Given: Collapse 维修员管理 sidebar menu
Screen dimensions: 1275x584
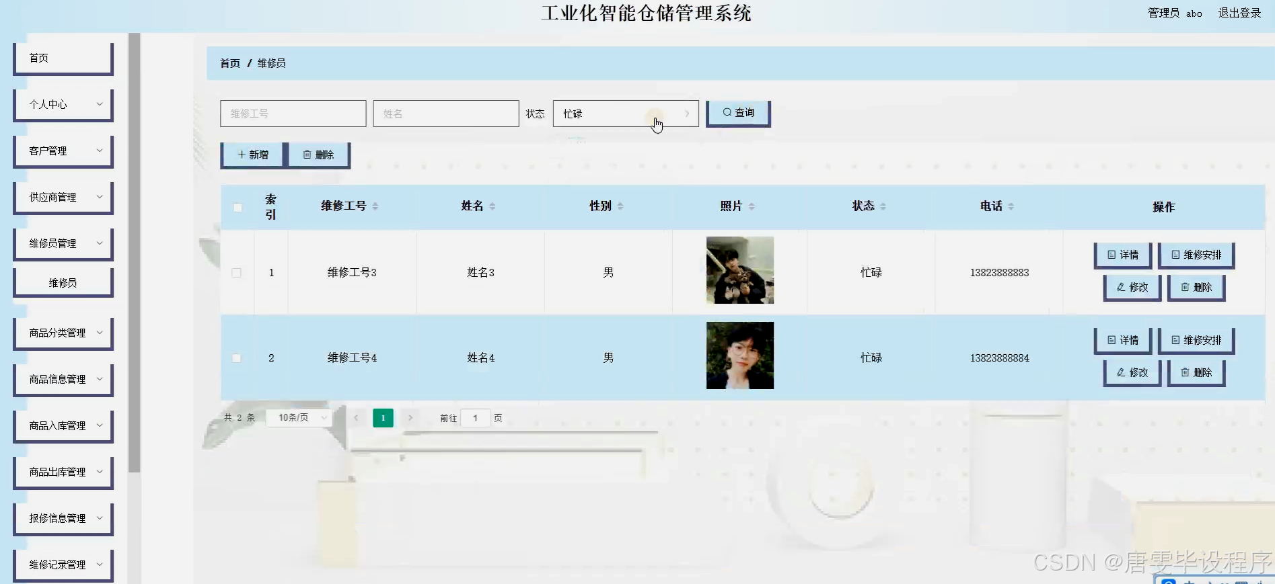Looking at the screenshot, I should 63,243.
